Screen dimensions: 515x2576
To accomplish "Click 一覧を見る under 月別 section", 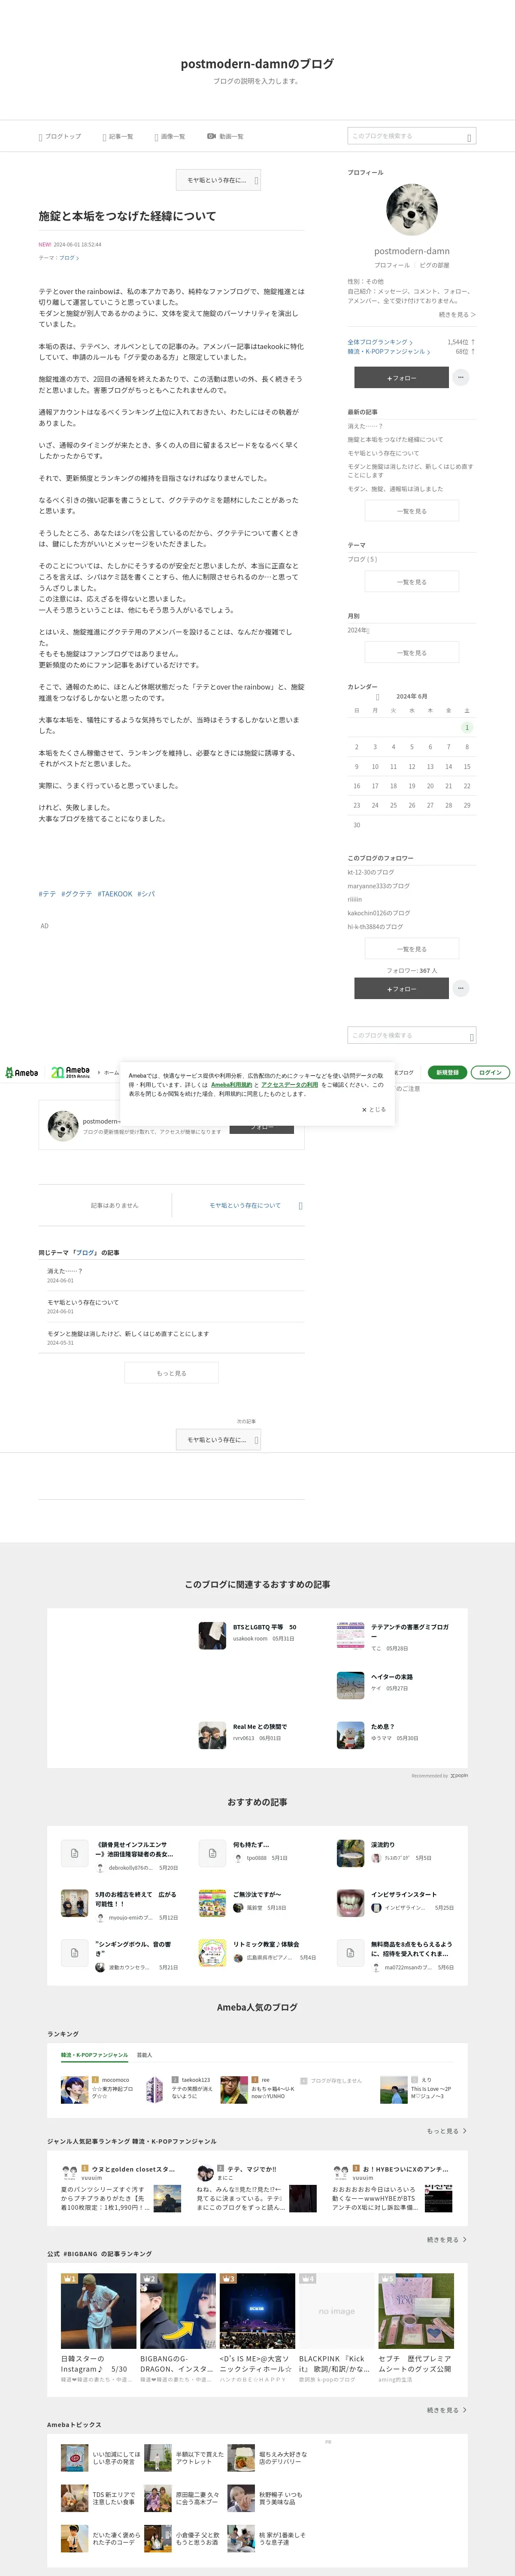I will tap(412, 653).
